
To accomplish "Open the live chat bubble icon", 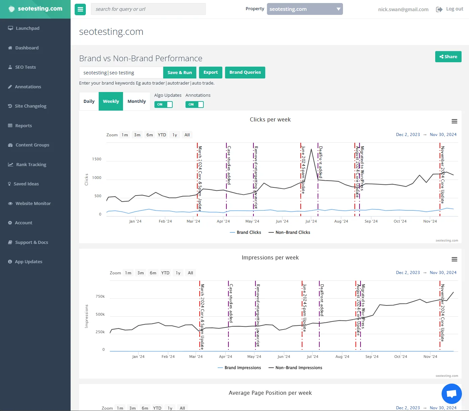I will point(451,394).
